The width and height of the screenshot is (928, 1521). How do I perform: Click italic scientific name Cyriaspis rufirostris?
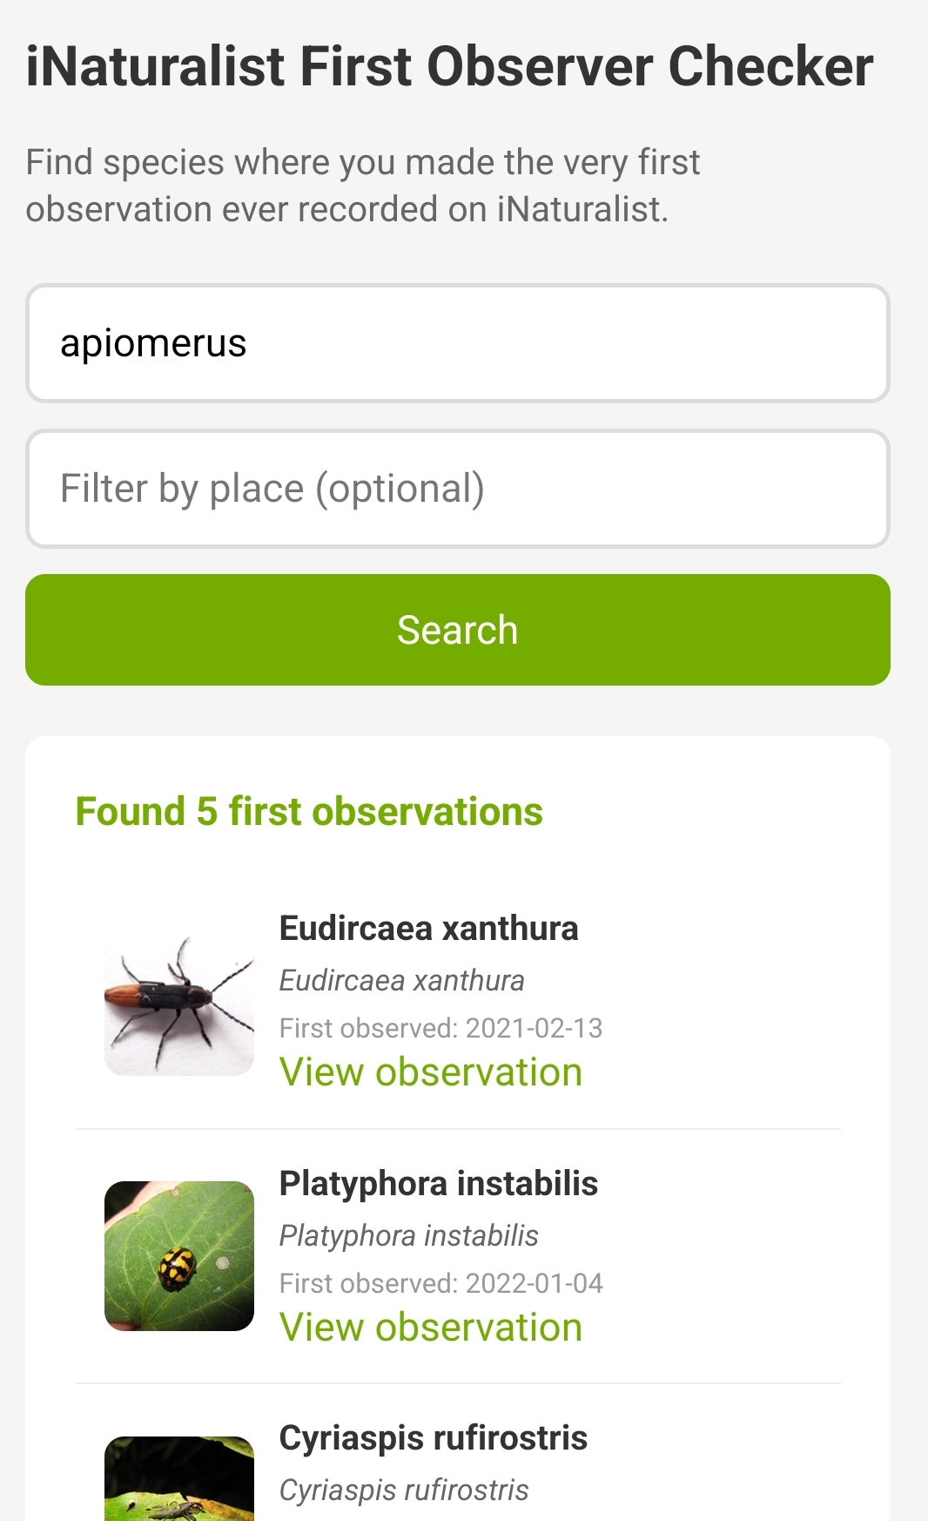click(404, 1491)
